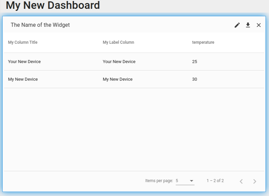Click the title The Name of the Widget
269x196 pixels.
[40, 25]
